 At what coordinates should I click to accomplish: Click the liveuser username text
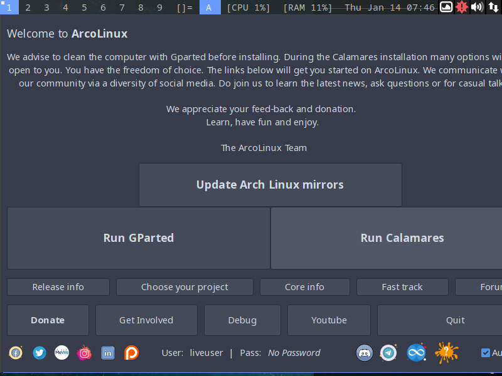coord(206,353)
